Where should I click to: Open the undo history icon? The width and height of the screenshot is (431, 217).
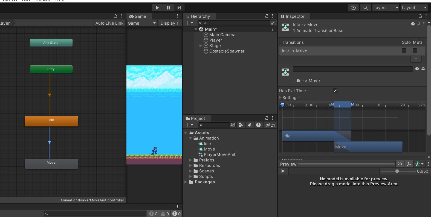point(354,8)
